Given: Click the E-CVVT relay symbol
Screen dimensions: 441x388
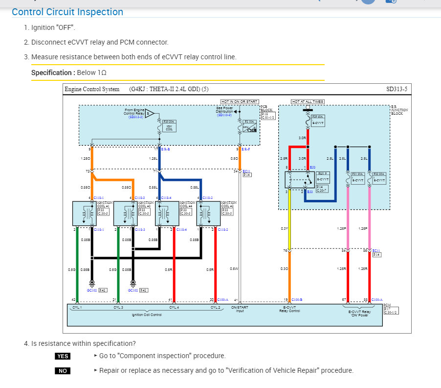Looking at the screenshot, I should 300,180.
